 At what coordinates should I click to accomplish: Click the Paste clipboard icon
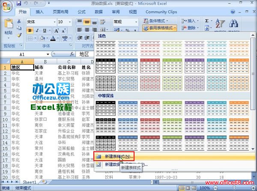point(9,24)
